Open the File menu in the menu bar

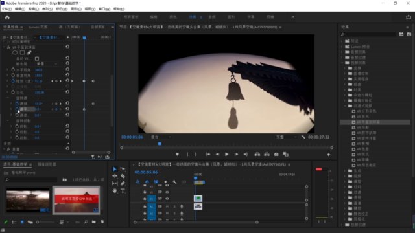[6, 9]
